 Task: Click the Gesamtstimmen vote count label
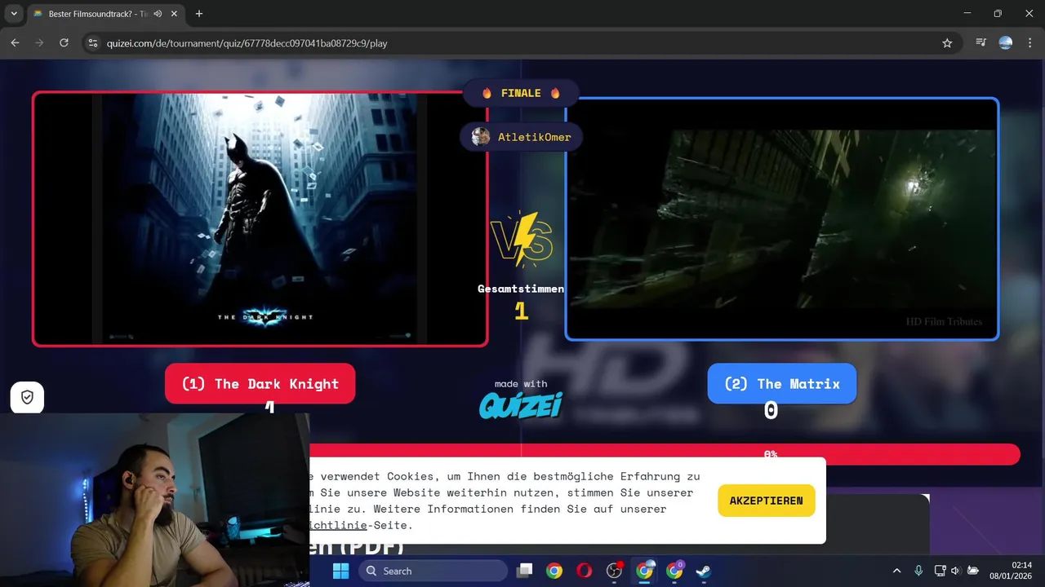click(x=521, y=289)
